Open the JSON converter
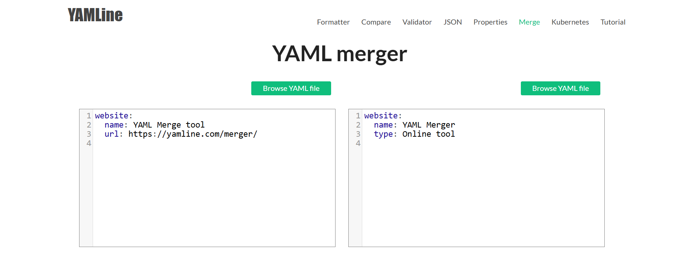This screenshot has width=693, height=254. click(453, 22)
